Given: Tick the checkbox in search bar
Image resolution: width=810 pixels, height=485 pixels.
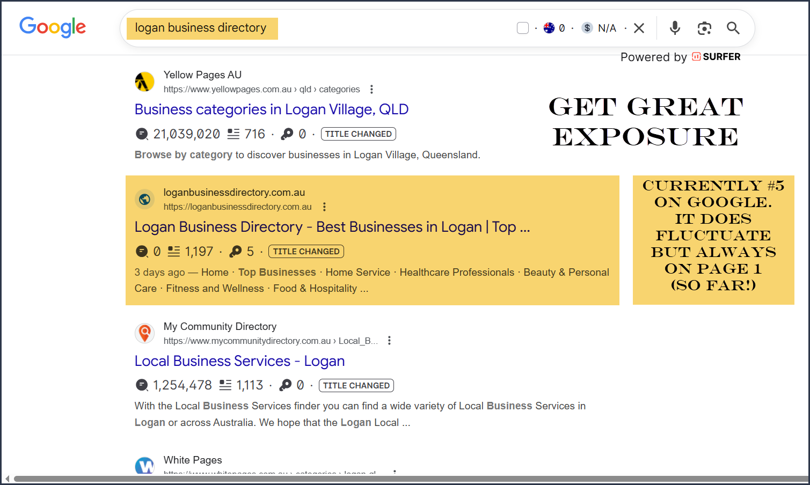Looking at the screenshot, I should [x=523, y=28].
